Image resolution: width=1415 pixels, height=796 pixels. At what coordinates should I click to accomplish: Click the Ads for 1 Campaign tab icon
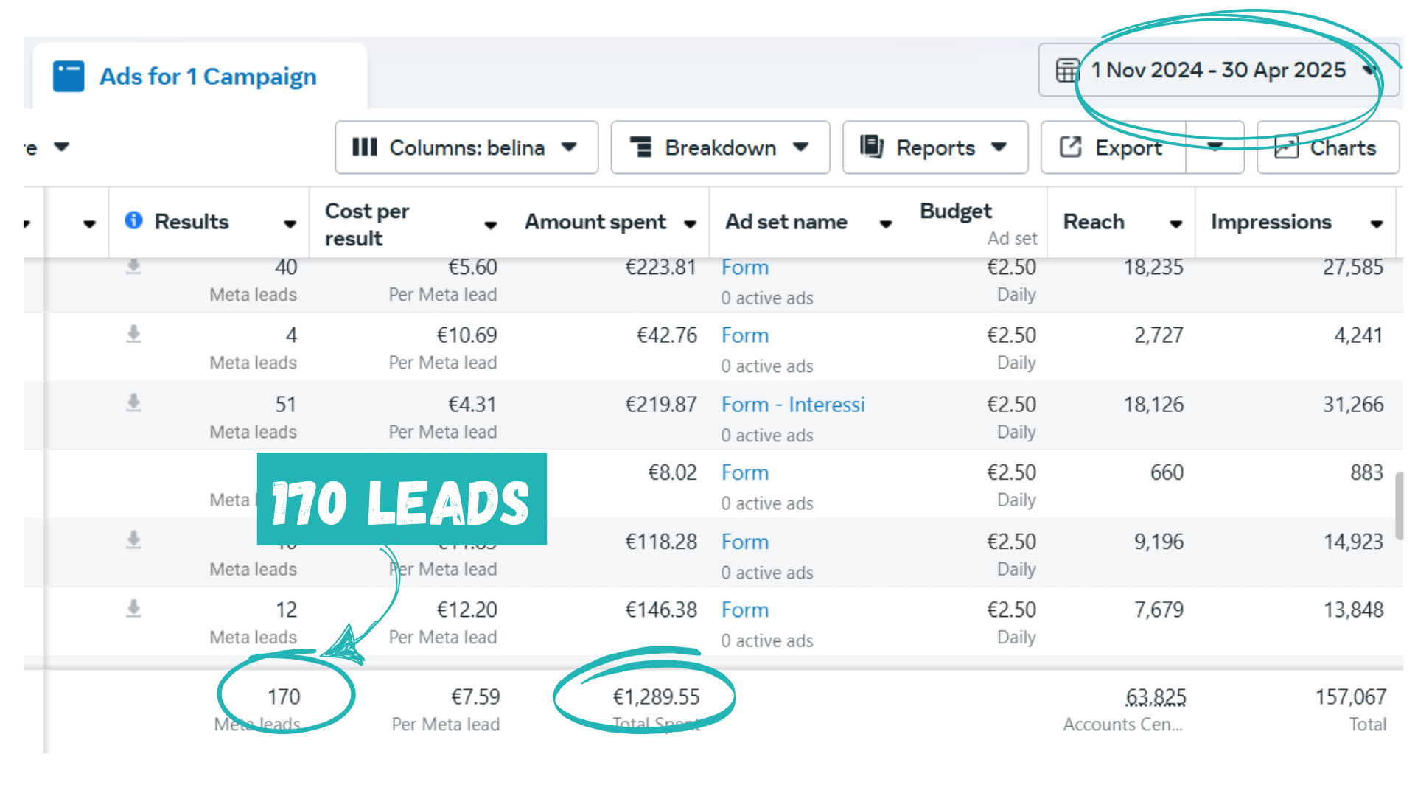coord(69,77)
